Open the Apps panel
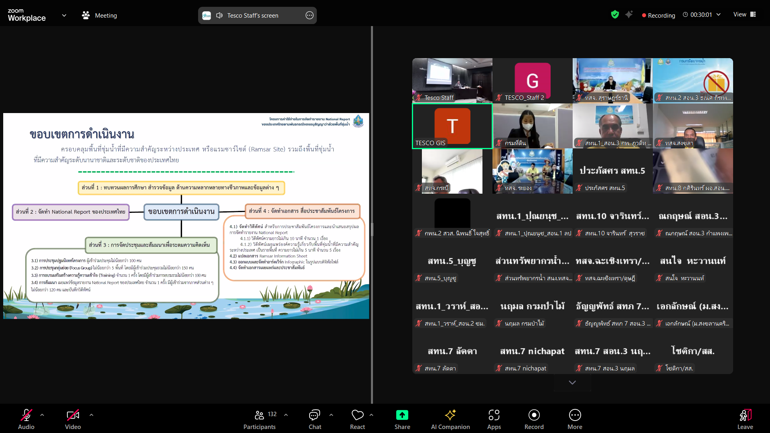 pos(494,419)
